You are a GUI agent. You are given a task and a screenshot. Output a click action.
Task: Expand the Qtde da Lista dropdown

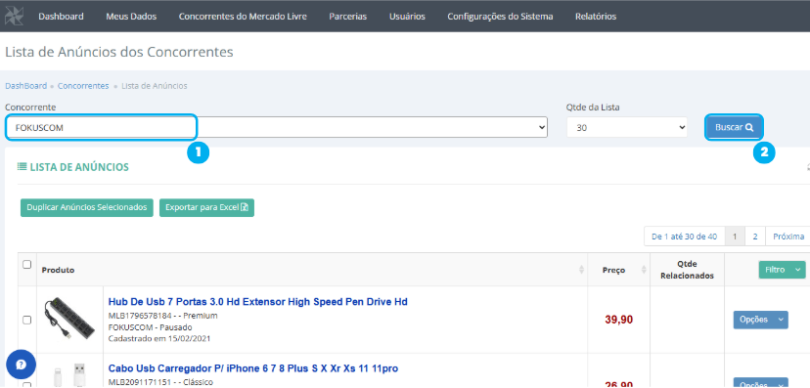tap(627, 127)
